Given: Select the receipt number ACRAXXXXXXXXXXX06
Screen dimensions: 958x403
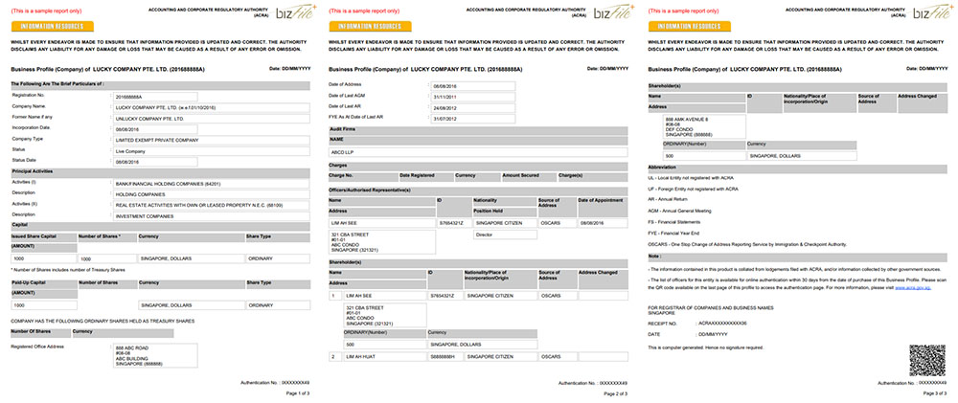Looking at the screenshot, I should [722, 323].
